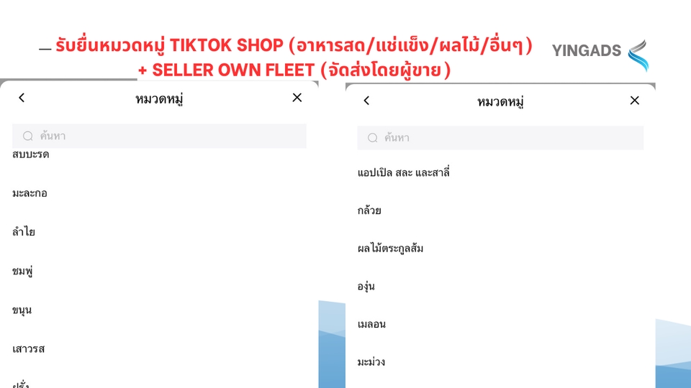This screenshot has width=691, height=388.
Task: Choose the ชมพู่ category
Action: tap(23, 271)
